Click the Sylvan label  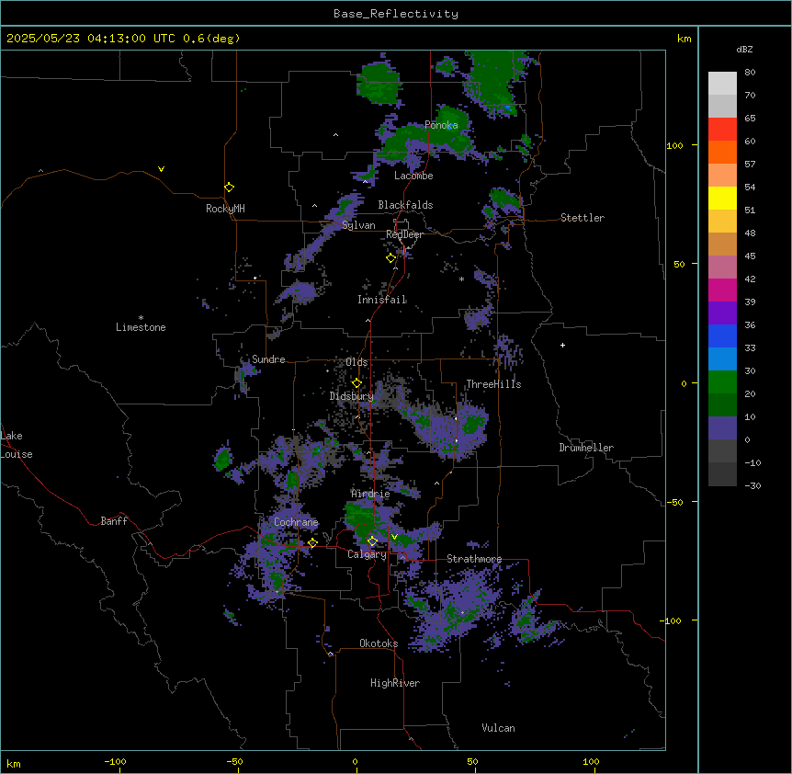pos(358,225)
